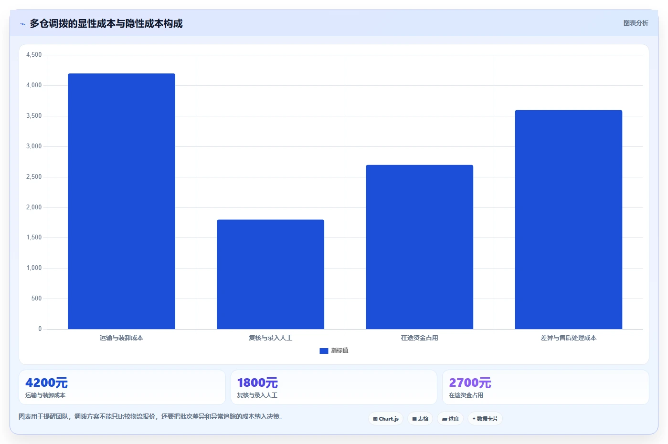Click the x-axis label 在途资金占用

coord(419,338)
